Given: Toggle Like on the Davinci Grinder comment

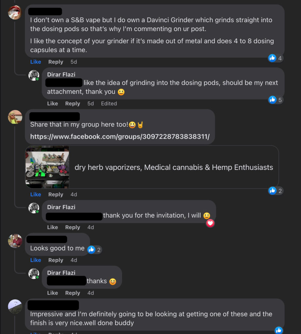Looking at the screenshot, I should point(36,62).
